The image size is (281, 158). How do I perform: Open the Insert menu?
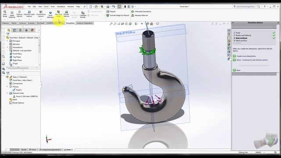coord(46,7)
